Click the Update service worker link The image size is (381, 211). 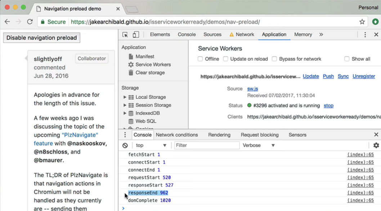[311, 76]
